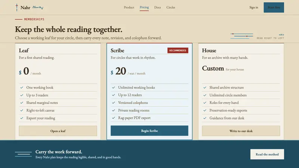Click the Sign in link
Viewport: 299px width, 168px height.
click(x=254, y=7)
